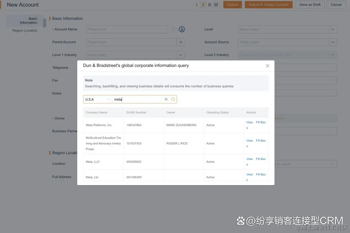This screenshot has height=233, width=350.
Task: Click the text icon beside Account Name
Action: tap(173, 29)
